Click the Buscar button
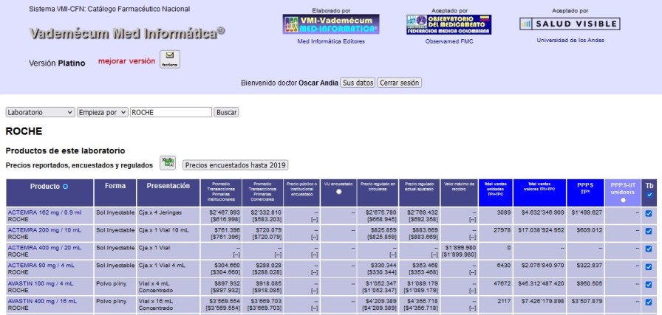Image resolution: width=662 pixels, height=315 pixels. [x=226, y=112]
